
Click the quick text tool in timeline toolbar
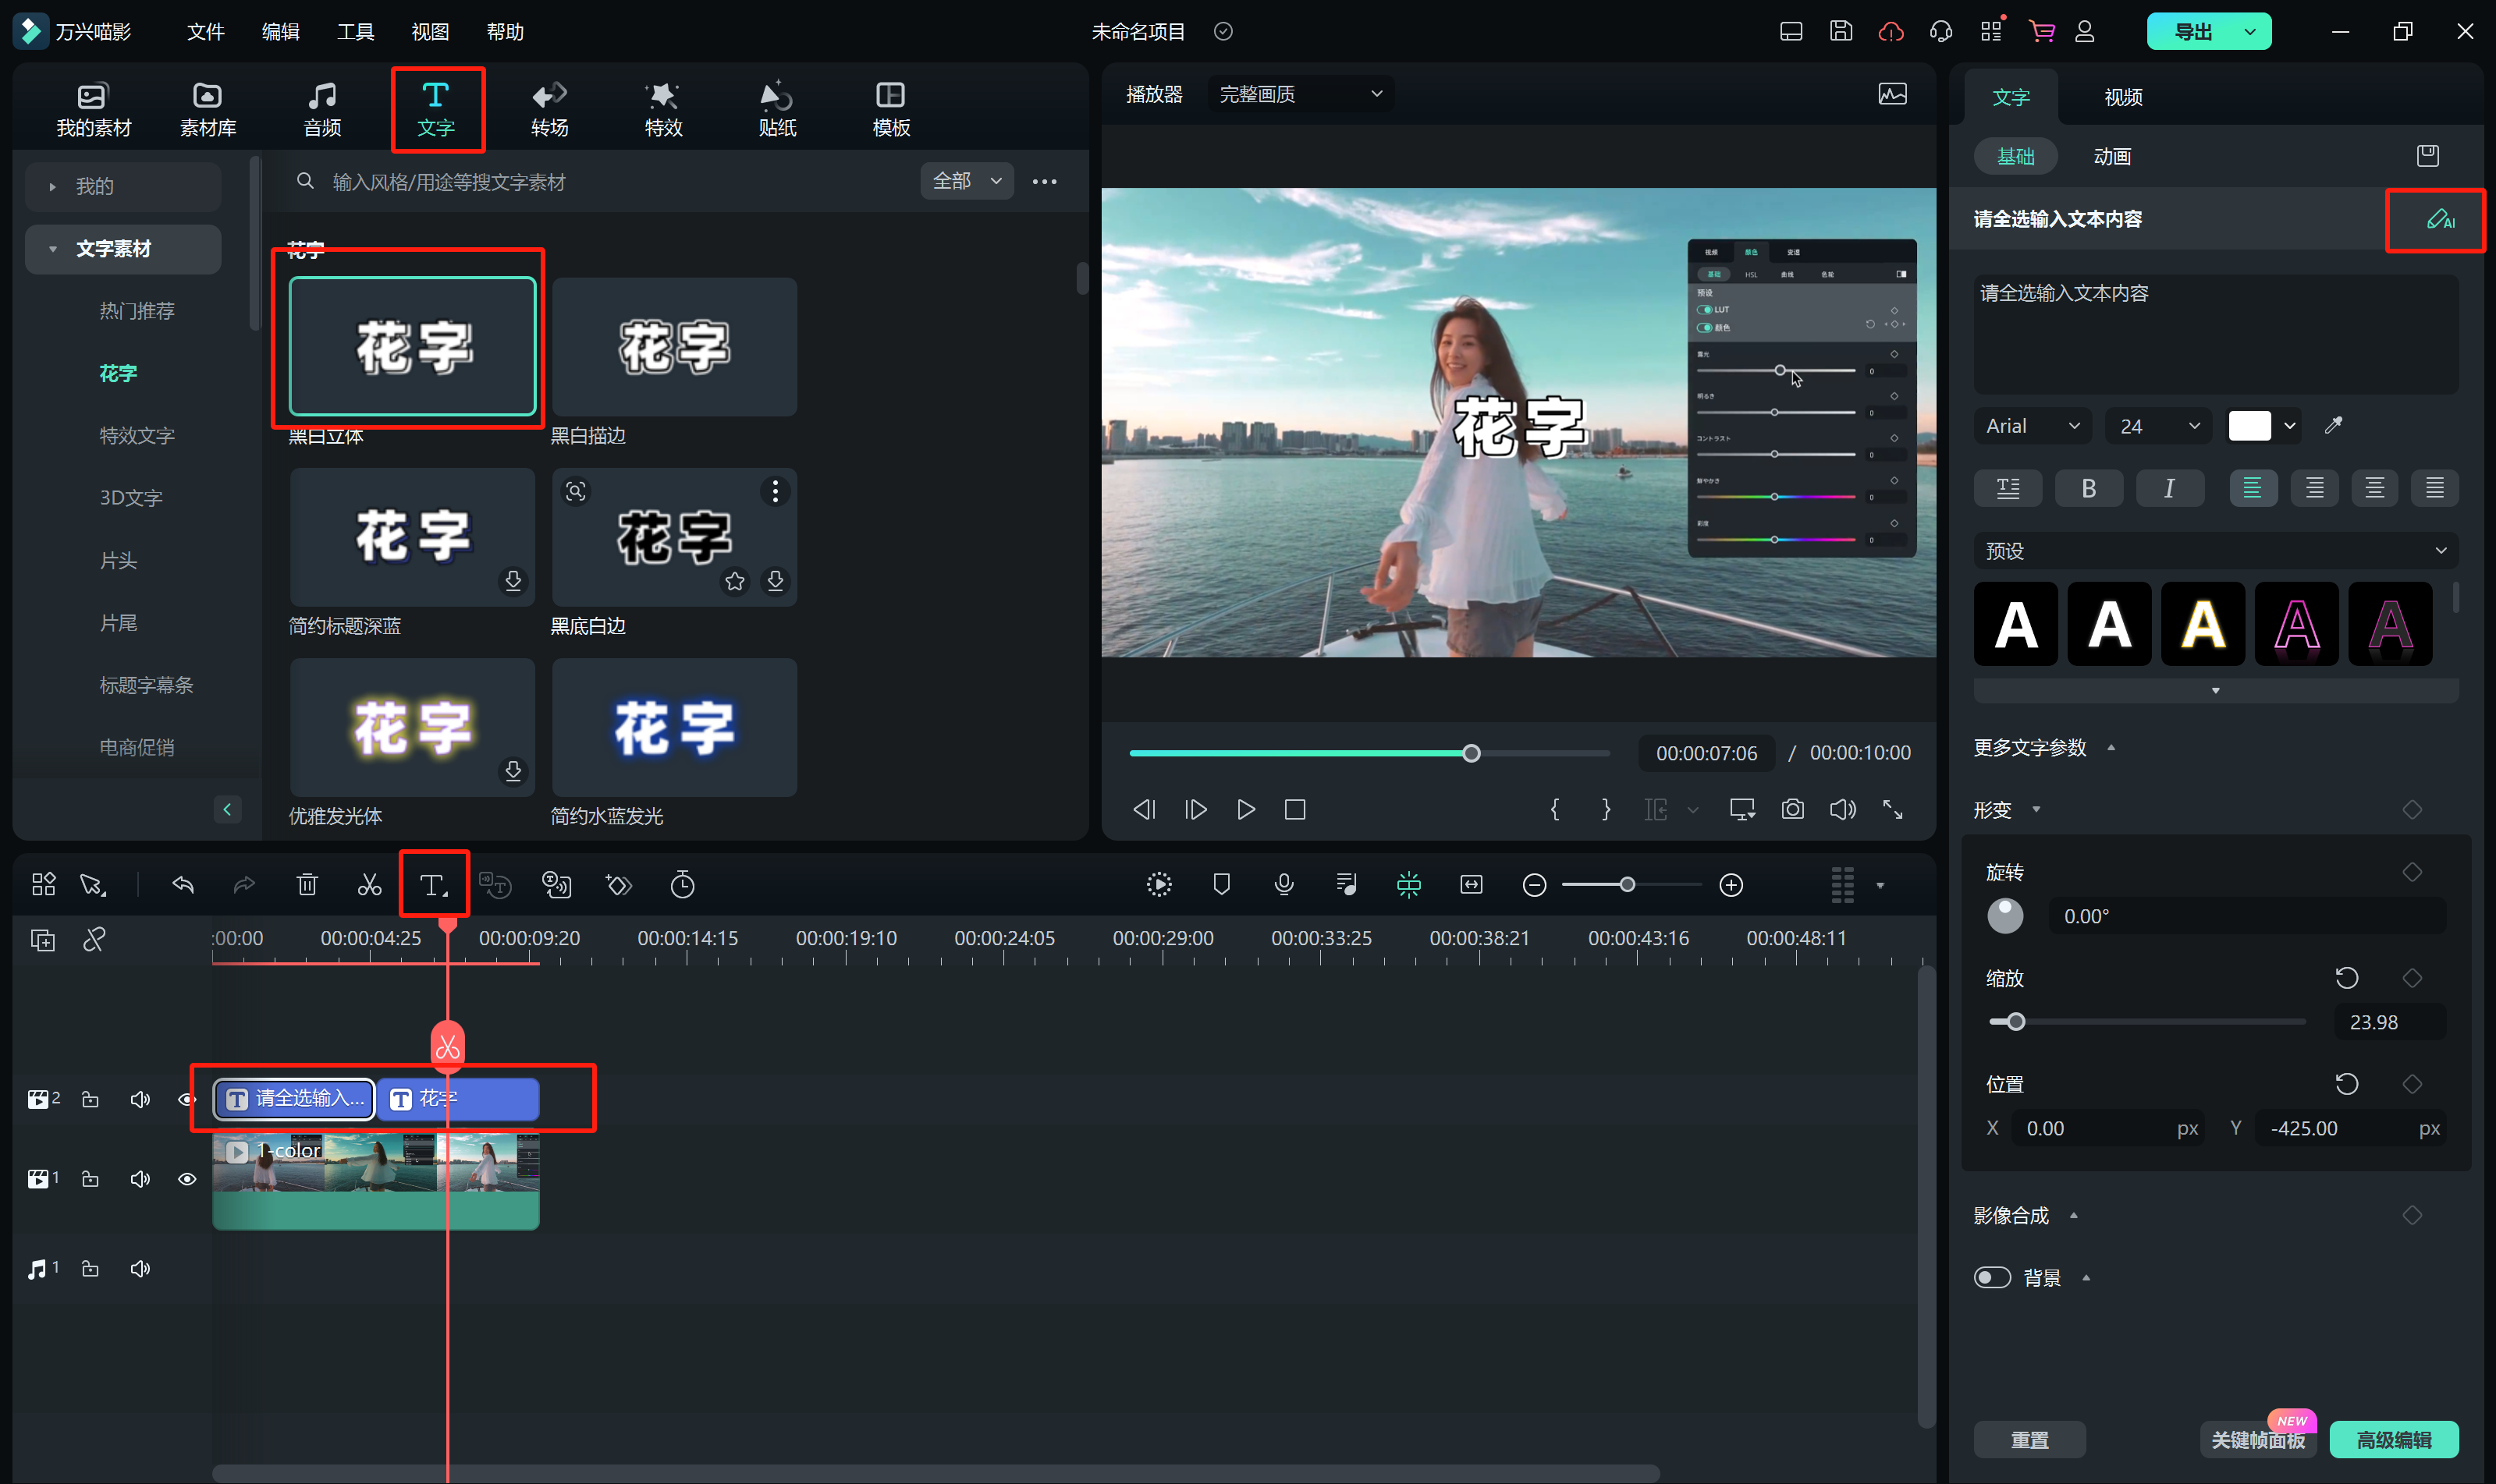[433, 885]
